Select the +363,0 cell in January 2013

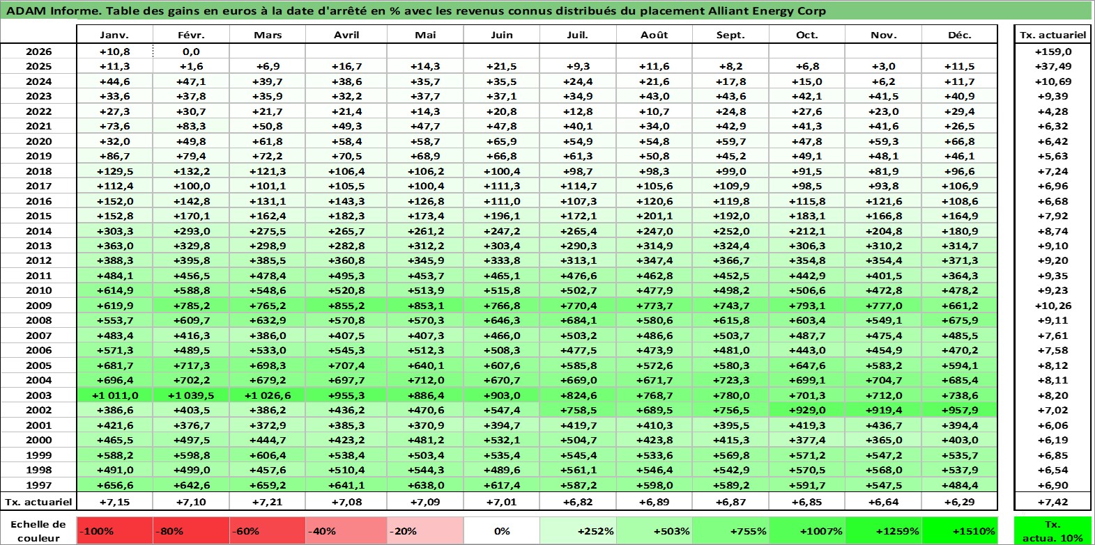[114, 246]
